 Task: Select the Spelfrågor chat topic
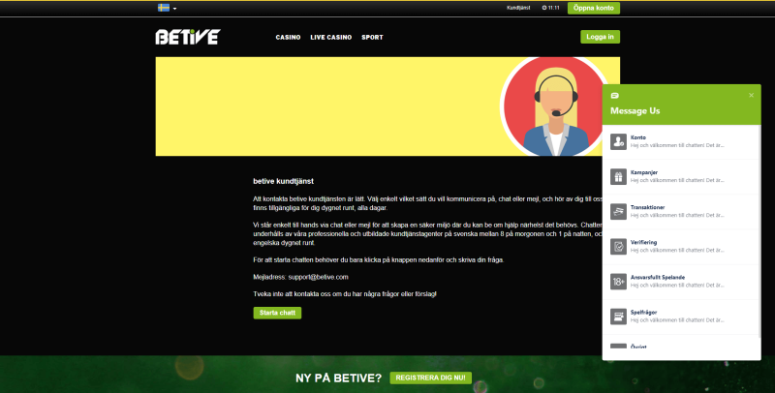click(x=681, y=317)
